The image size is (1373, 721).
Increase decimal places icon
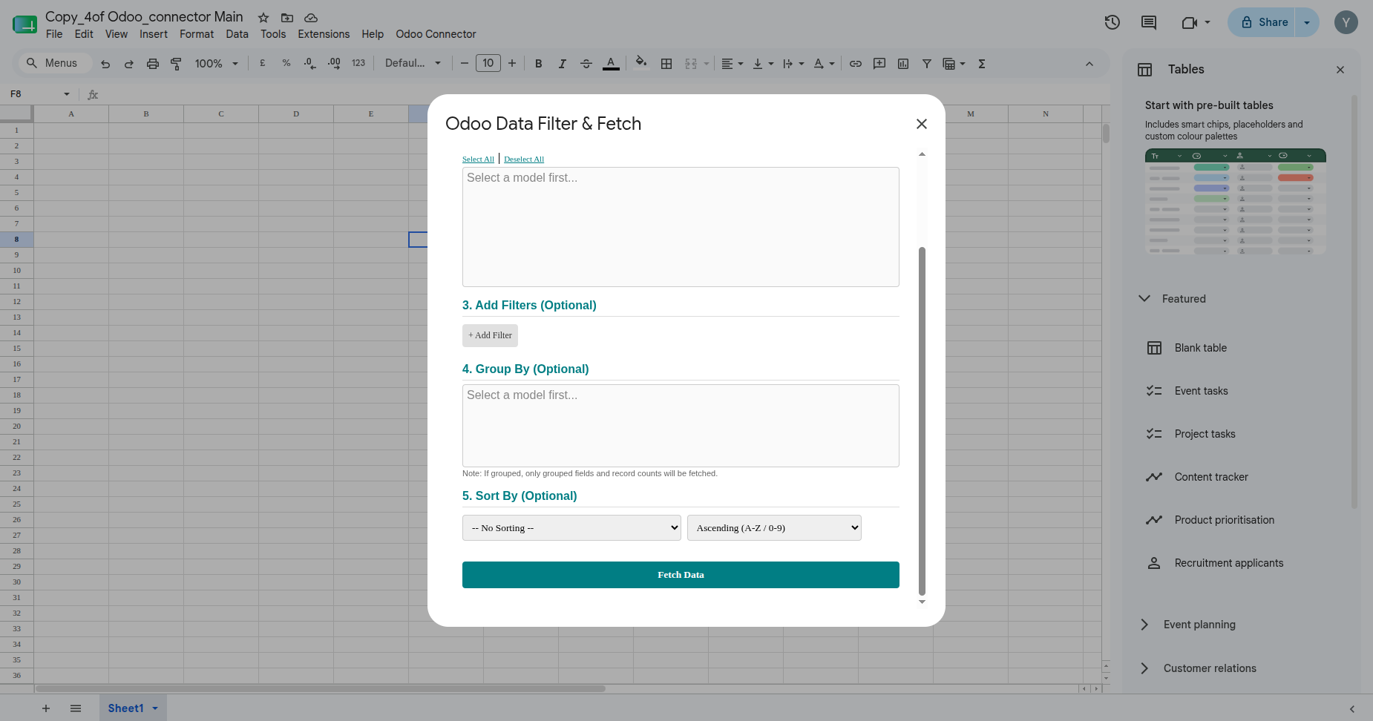pyautogui.click(x=334, y=64)
